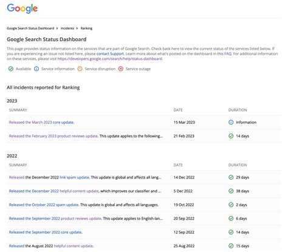Click the Google Search Status Dashboard title

coord(47,39)
